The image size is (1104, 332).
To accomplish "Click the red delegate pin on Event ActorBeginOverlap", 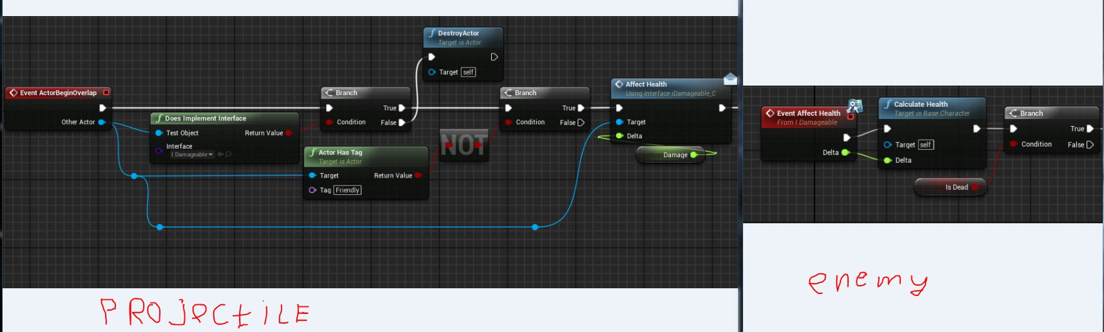I will tap(106, 93).
